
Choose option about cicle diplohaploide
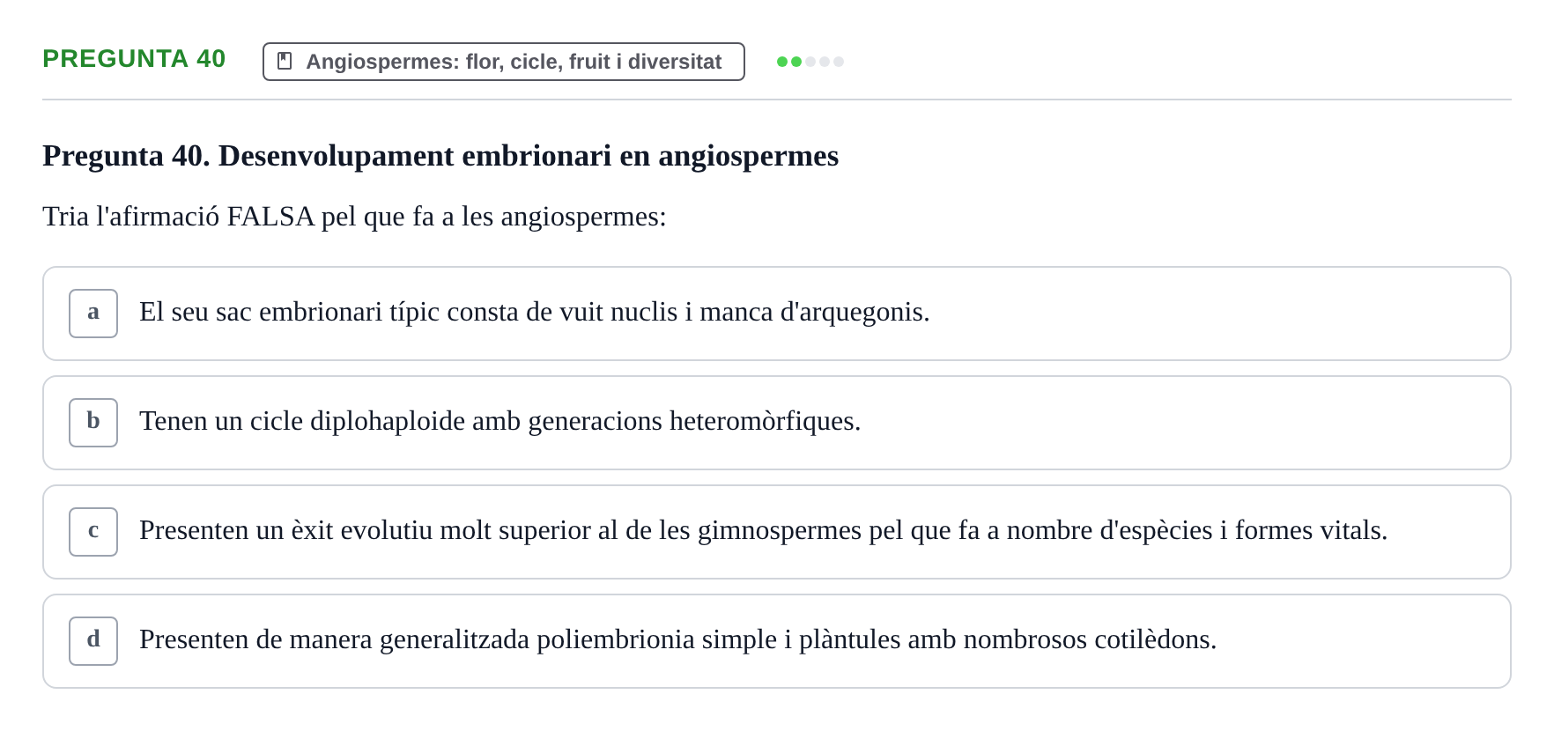point(777,423)
